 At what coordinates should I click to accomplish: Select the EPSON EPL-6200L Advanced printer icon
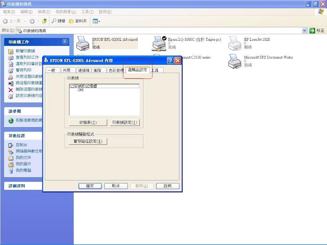tap(83, 42)
